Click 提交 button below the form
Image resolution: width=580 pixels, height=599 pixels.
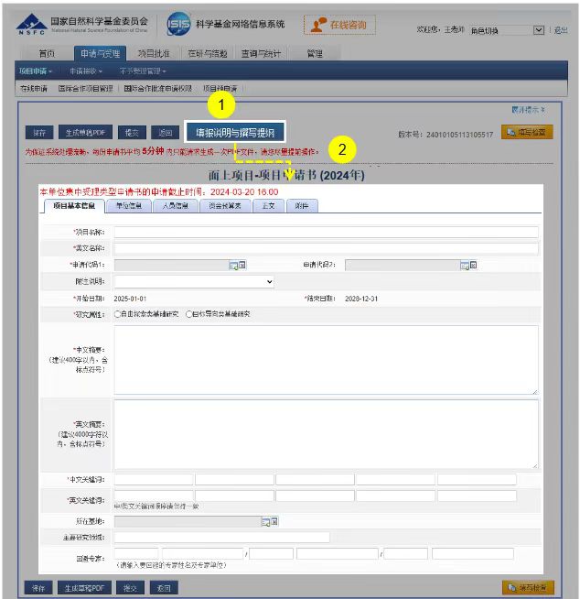[130, 588]
